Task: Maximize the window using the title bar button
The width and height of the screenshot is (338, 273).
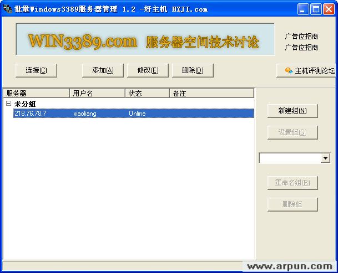Action: click(316, 9)
